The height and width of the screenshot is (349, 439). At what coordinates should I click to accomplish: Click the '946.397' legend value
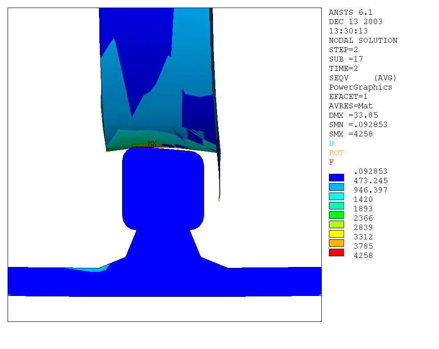coord(371,190)
